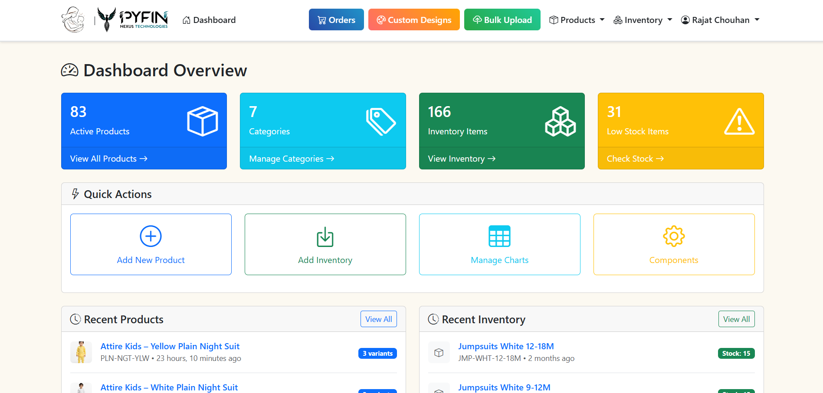The height and width of the screenshot is (393, 823).
Task: Open the Orders page
Action: click(x=336, y=20)
